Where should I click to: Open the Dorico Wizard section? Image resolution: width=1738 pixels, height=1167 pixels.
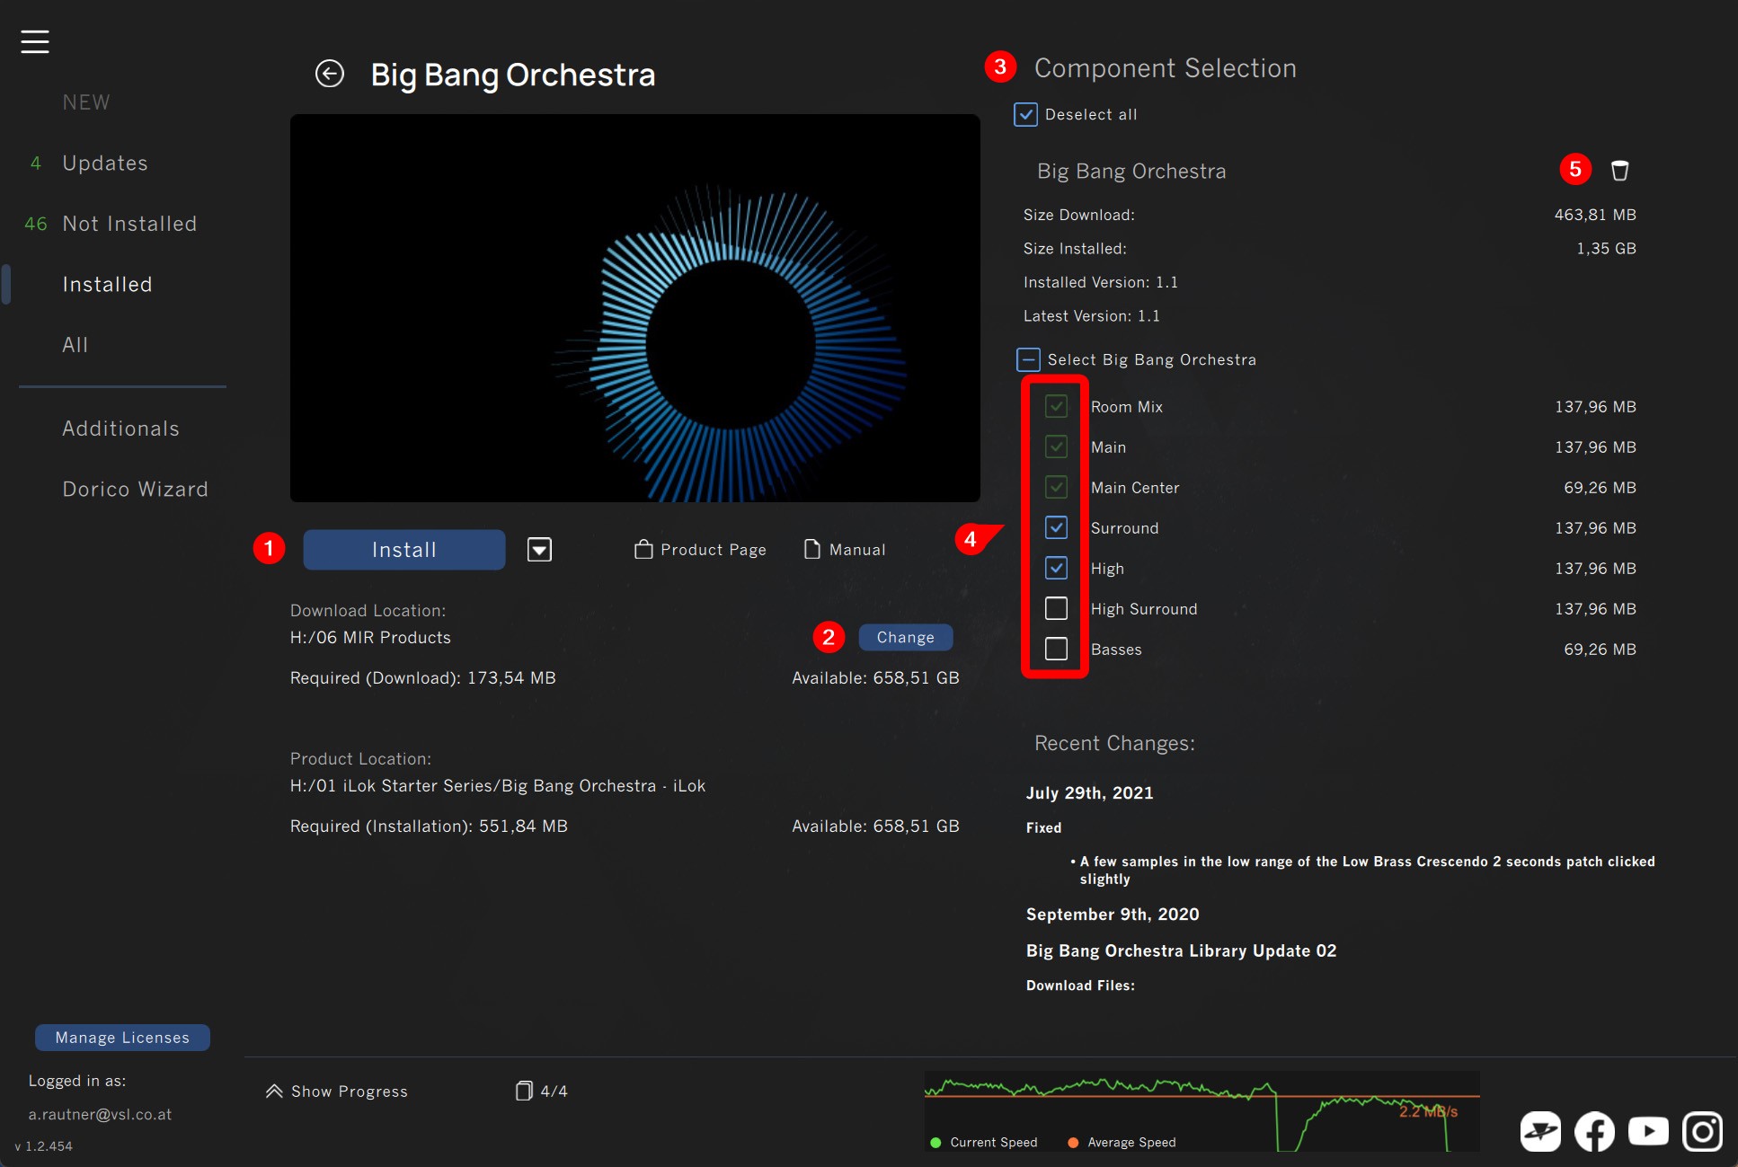click(x=135, y=489)
